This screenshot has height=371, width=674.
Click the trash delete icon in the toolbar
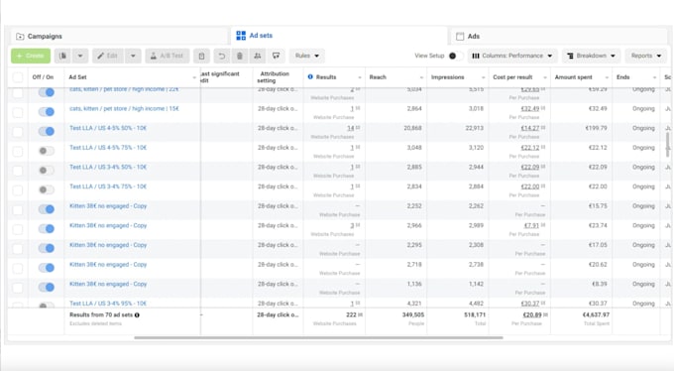click(240, 56)
